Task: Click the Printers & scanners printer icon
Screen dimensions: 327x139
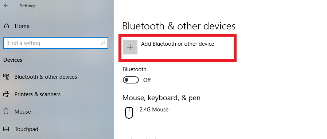Action: 6,94
